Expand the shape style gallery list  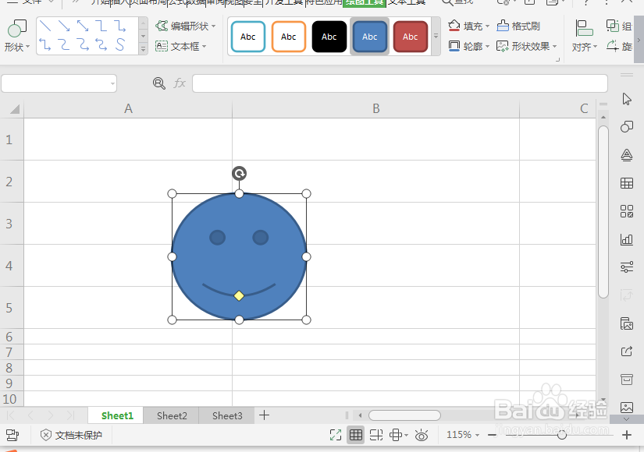pyautogui.click(x=436, y=36)
